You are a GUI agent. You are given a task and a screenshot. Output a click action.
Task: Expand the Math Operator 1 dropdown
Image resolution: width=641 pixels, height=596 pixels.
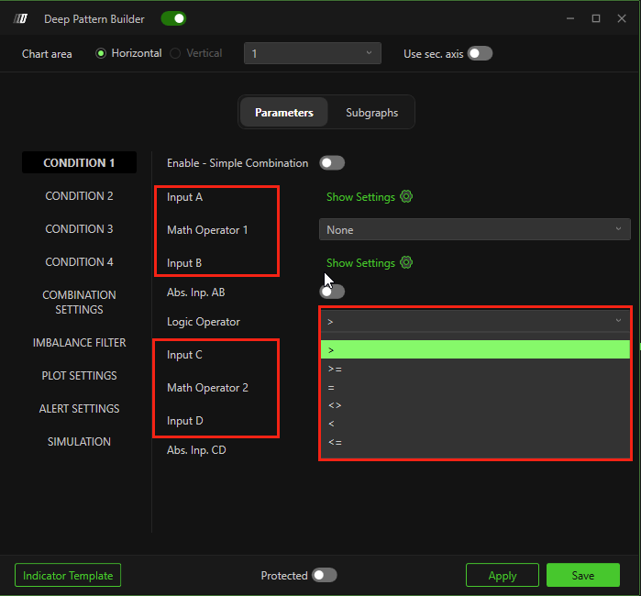474,230
